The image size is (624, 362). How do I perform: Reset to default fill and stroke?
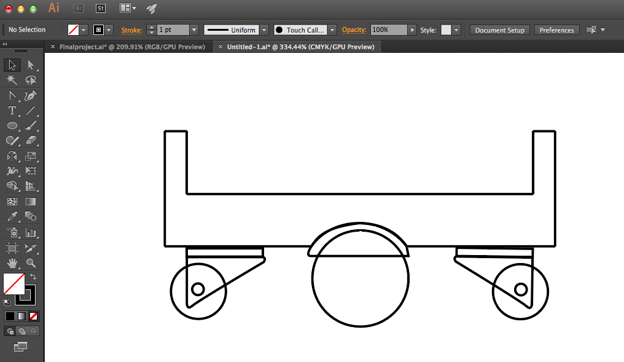(6, 302)
